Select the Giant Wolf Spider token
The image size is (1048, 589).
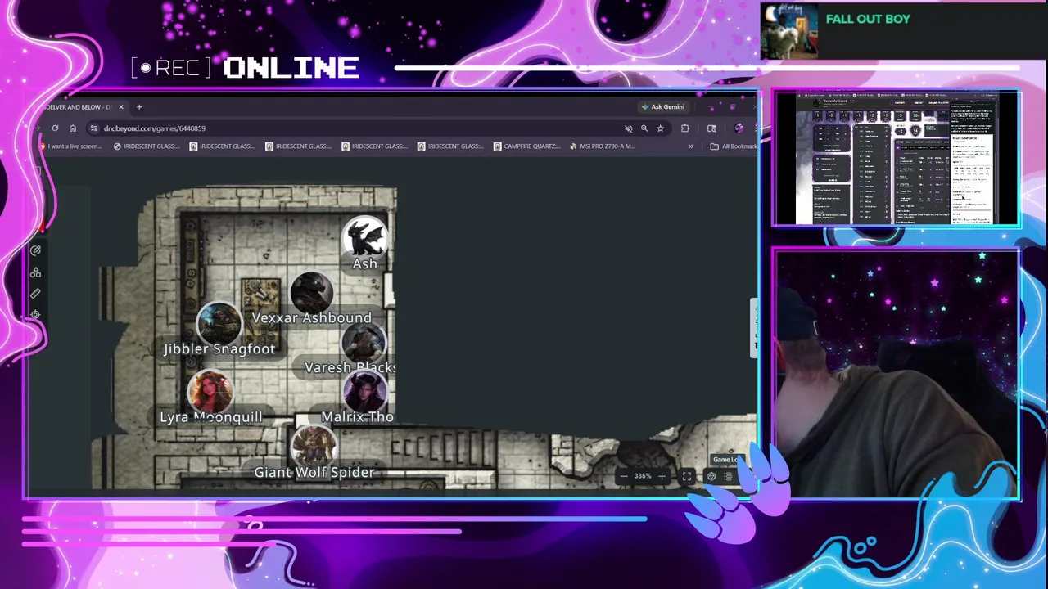[x=314, y=447]
